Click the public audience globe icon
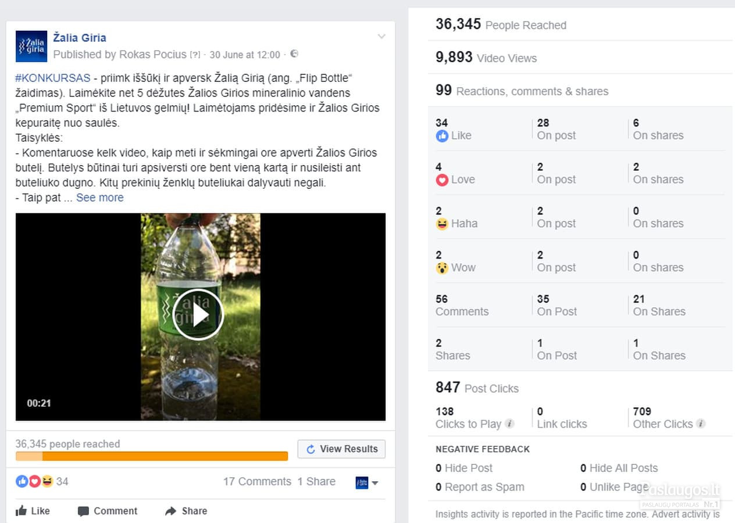The height and width of the screenshot is (523, 735). click(x=294, y=54)
